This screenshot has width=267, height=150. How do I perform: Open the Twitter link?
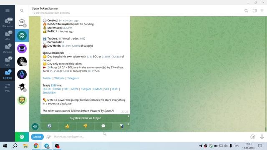point(47,78)
